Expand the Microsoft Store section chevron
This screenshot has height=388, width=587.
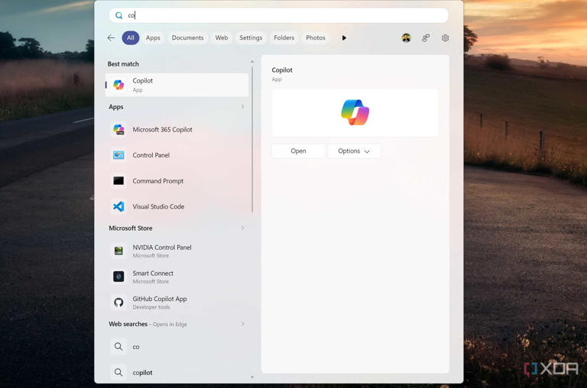point(242,228)
